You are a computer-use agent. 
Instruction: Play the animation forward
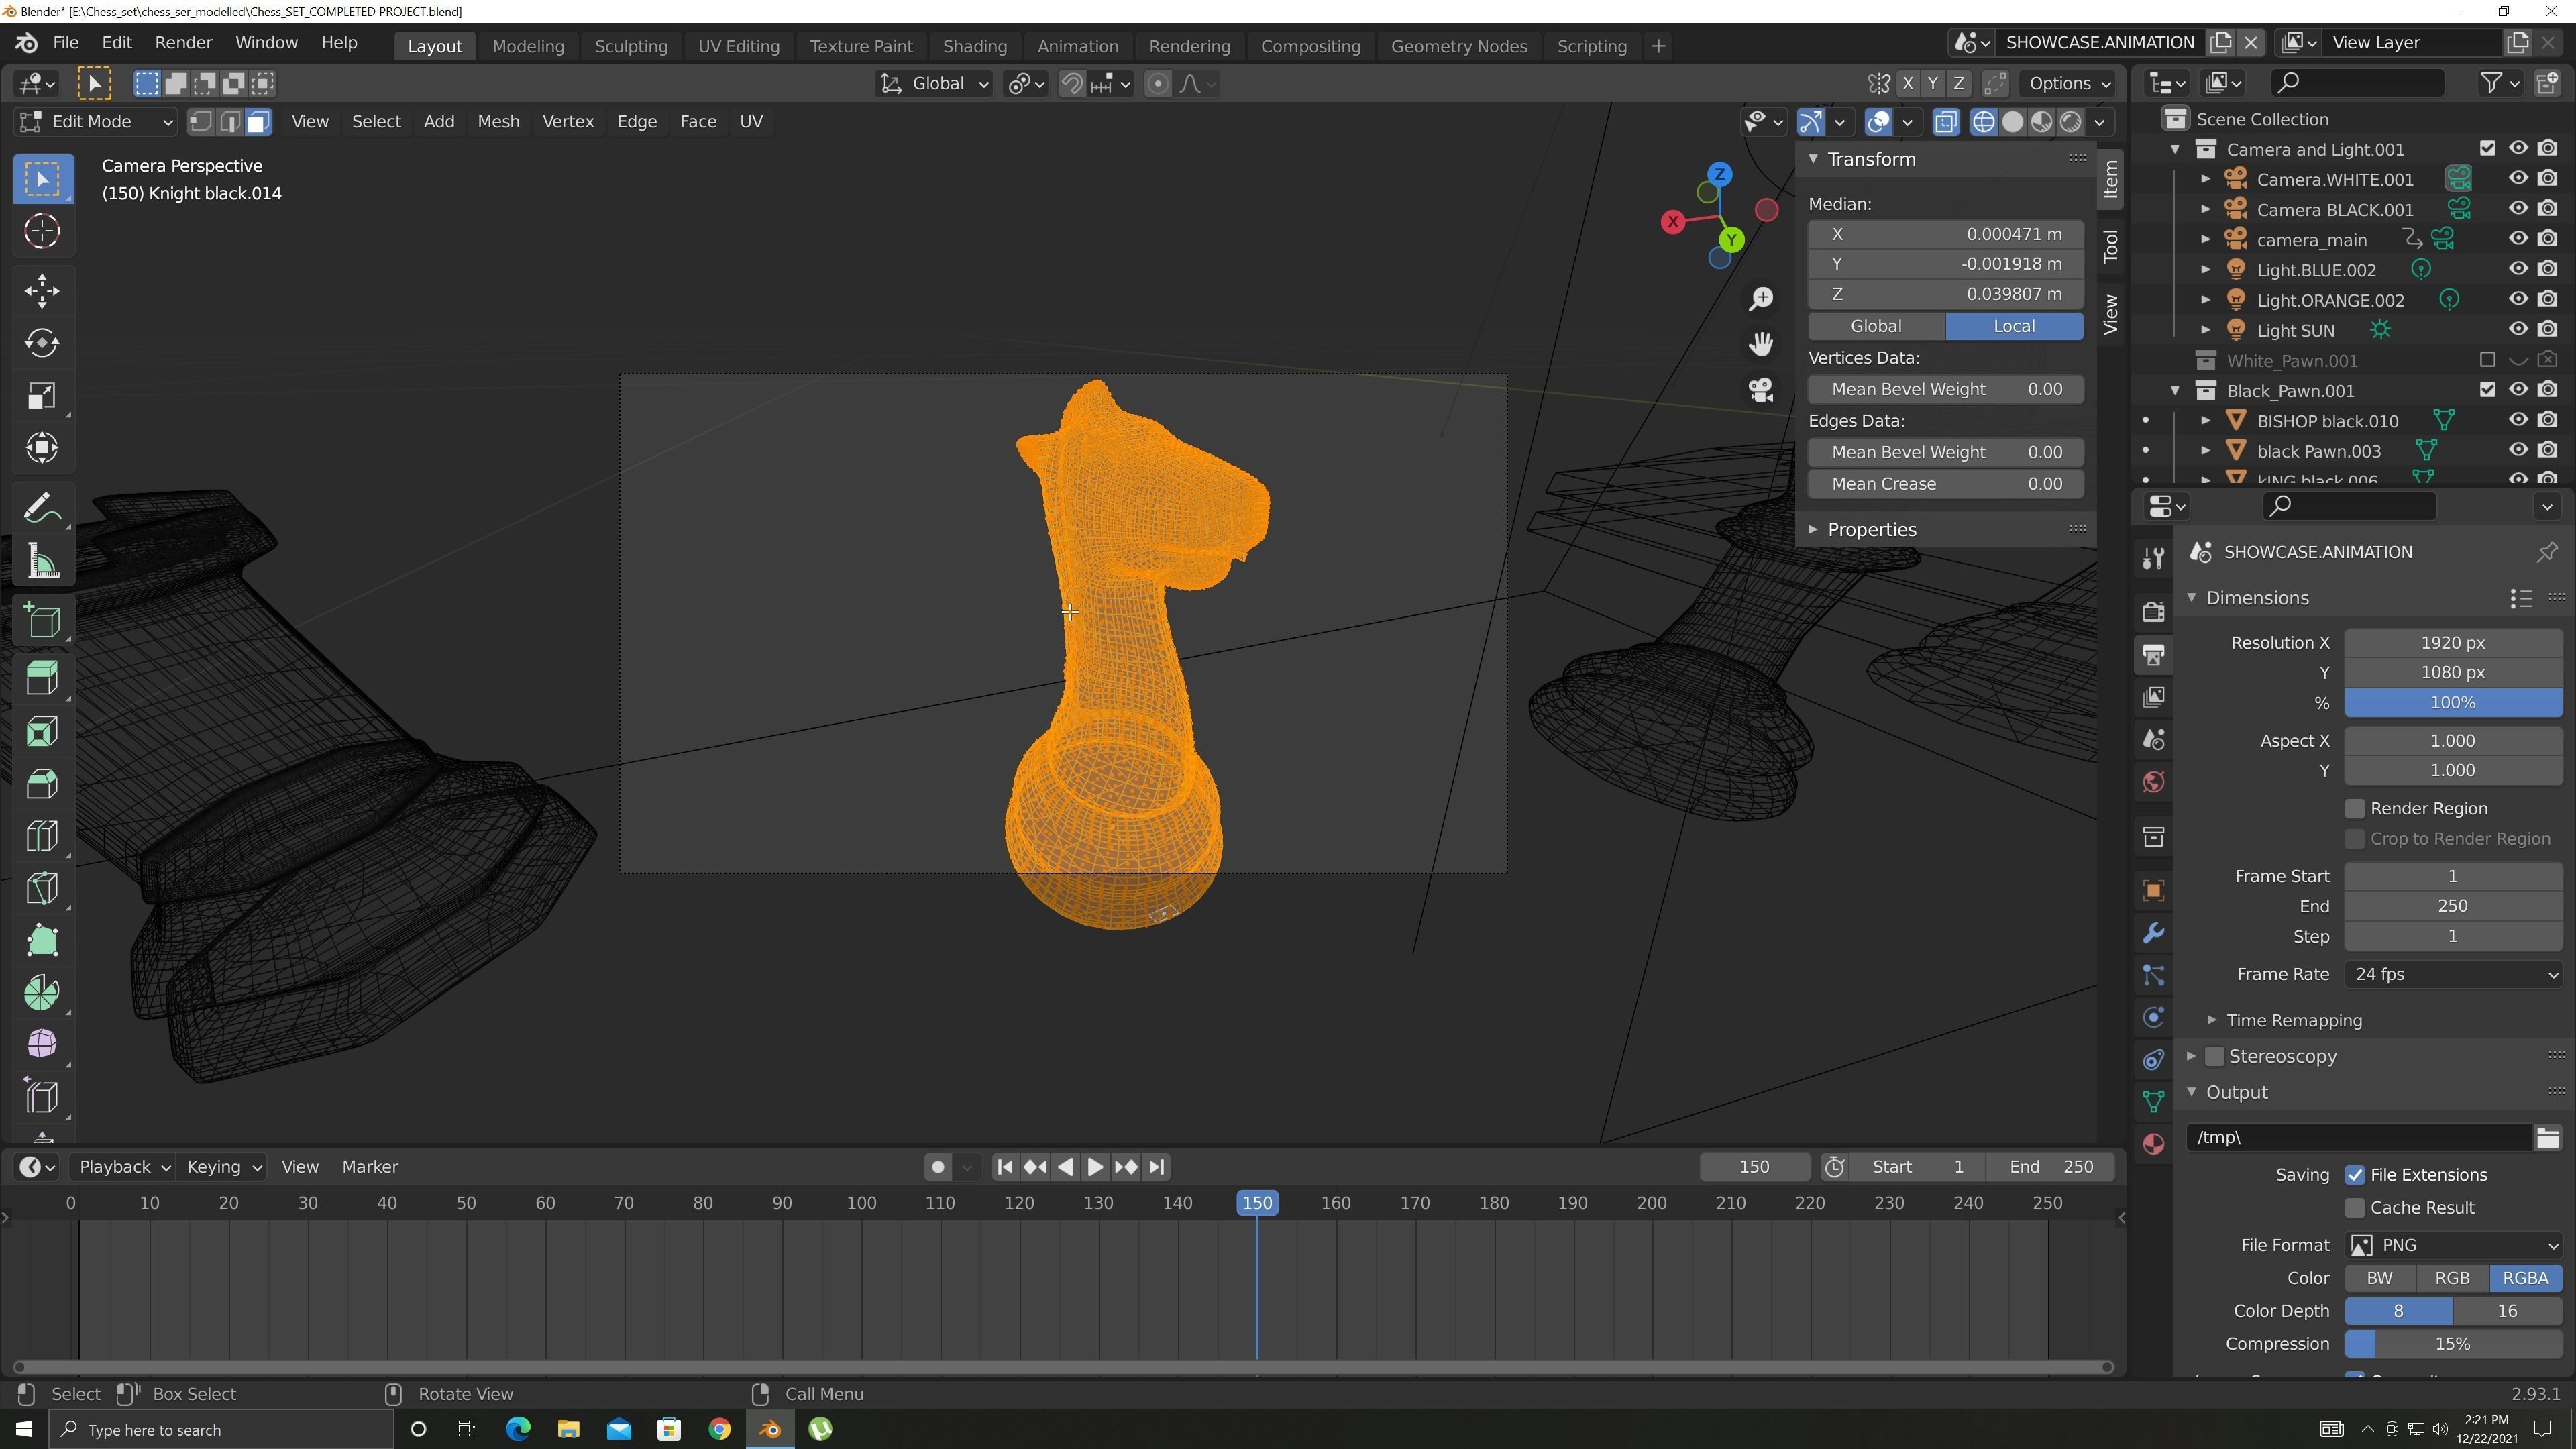tap(1094, 1167)
